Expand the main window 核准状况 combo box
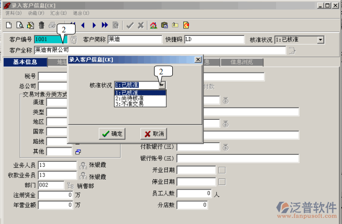 point(320,39)
